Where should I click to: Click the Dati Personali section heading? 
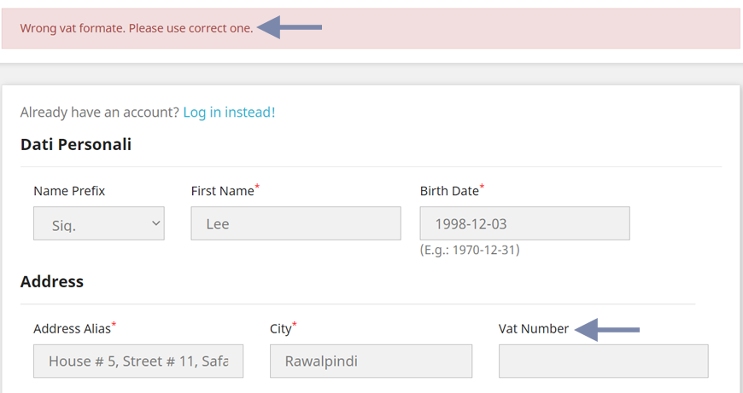click(76, 144)
